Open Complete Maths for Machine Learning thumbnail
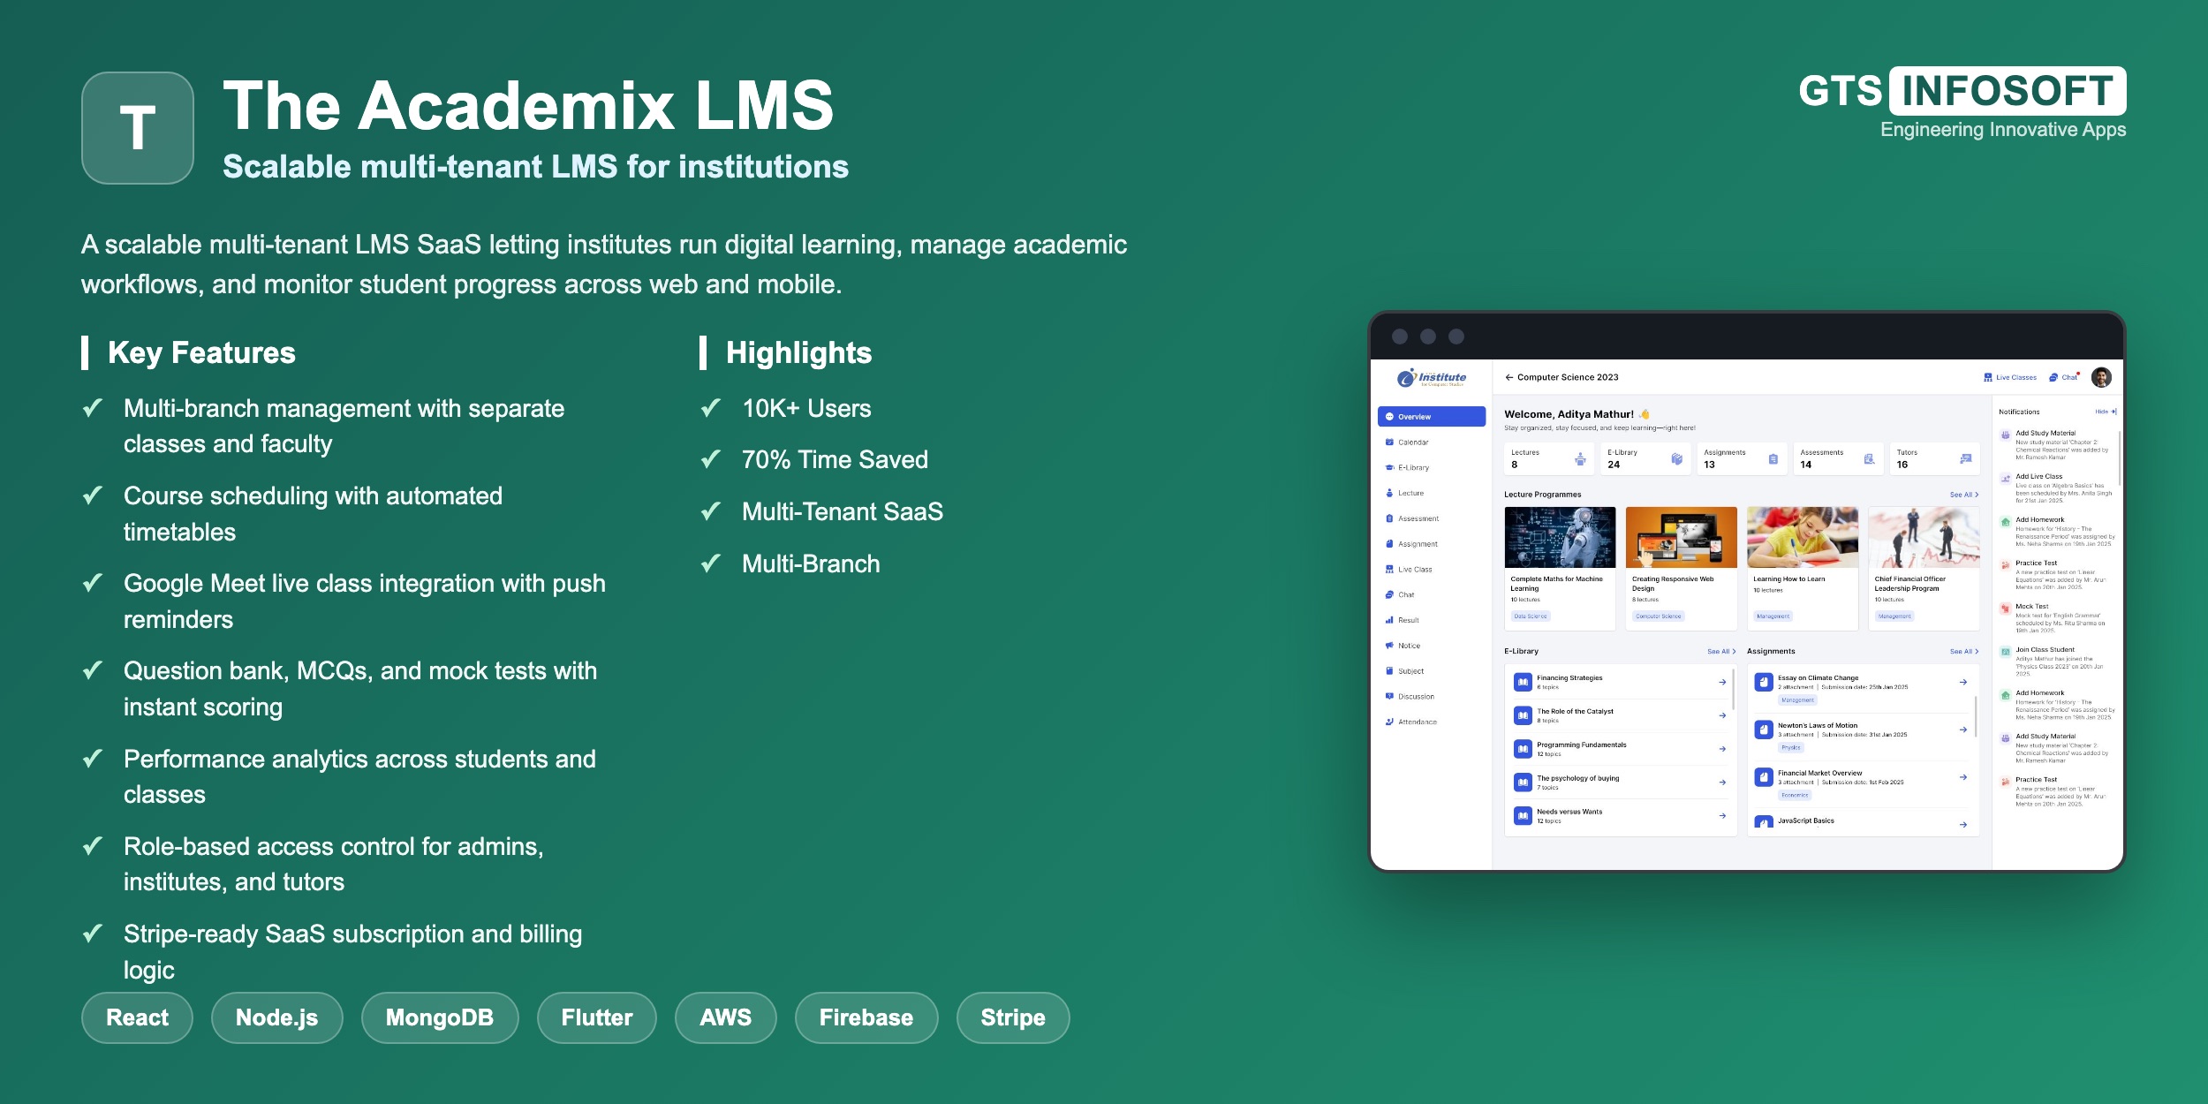This screenshot has width=2208, height=1104. click(x=1560, y=537)
